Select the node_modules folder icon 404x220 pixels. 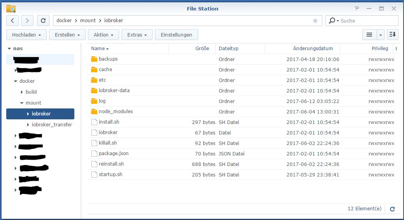point(94,112)
